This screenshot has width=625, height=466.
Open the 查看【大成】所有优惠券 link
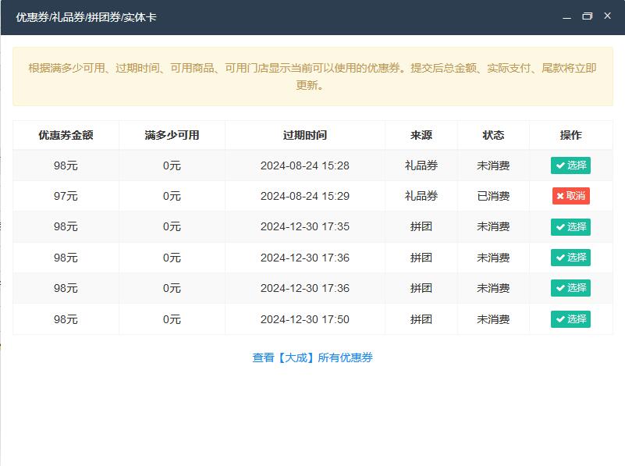point(312,358)
